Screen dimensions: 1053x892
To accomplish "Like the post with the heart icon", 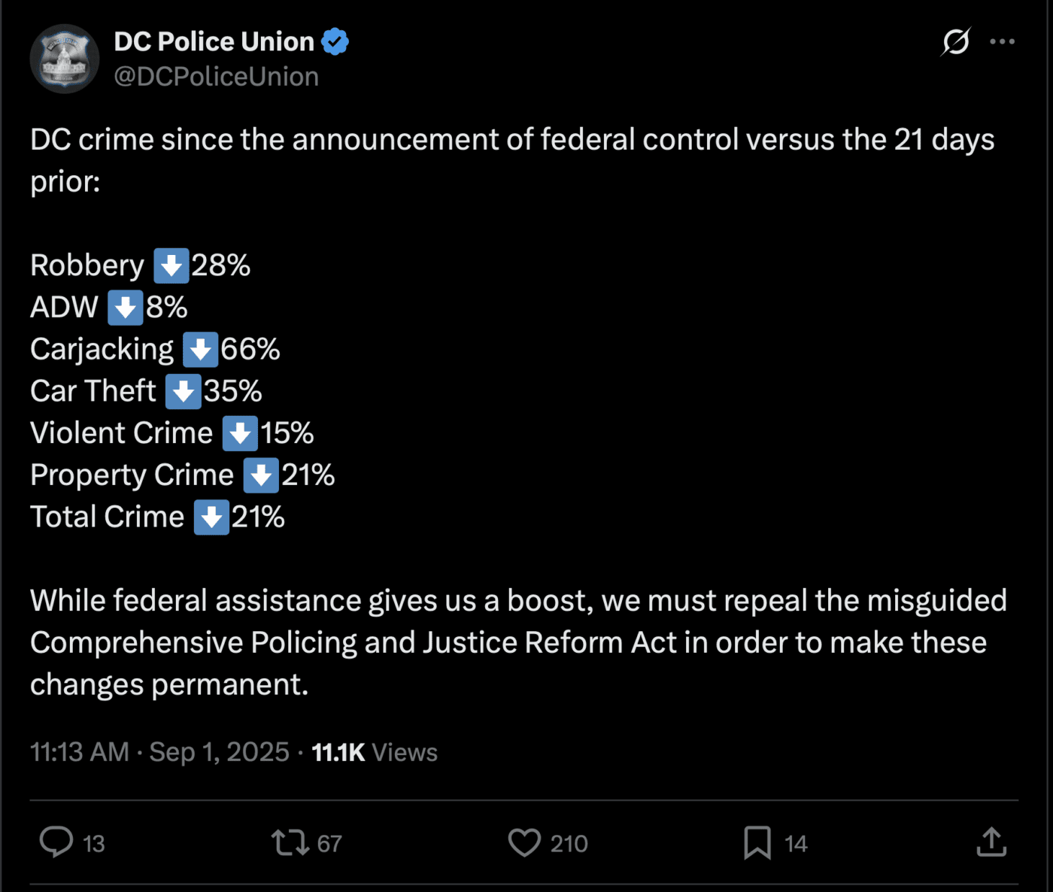I will coord(524,842).
